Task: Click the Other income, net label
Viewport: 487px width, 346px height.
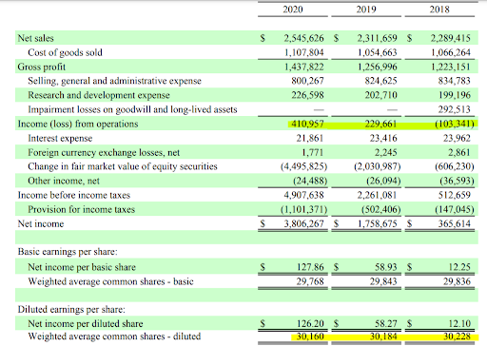Action: pos(64,181)
